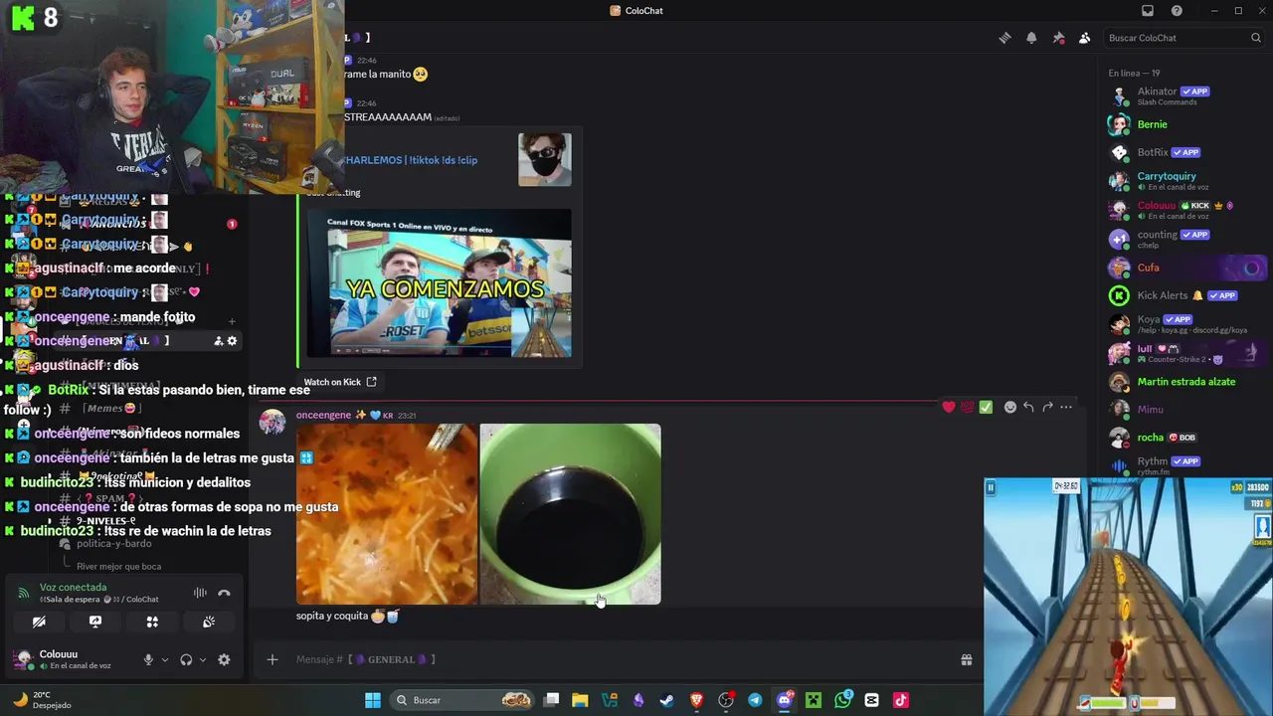Pause the Subway Surfers game
This screenshot has height=716, width=1273.
tap(991, 487)
